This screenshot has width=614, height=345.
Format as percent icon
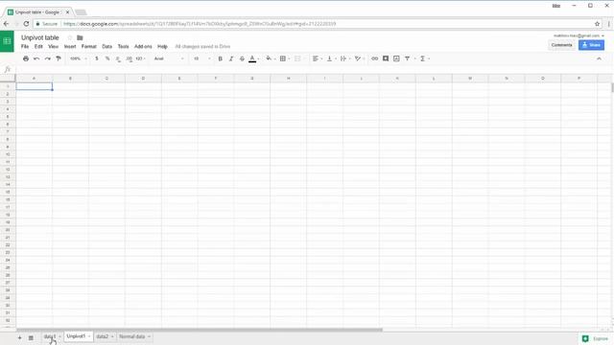(107, 58)
